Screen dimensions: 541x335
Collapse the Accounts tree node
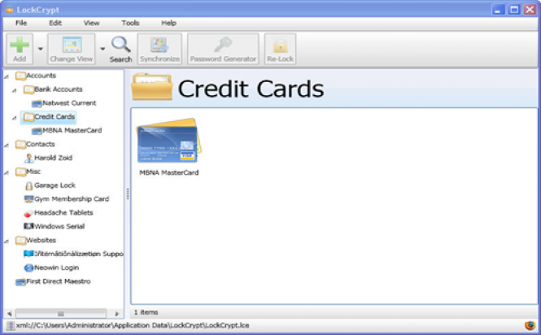click(x=7, y=76)
